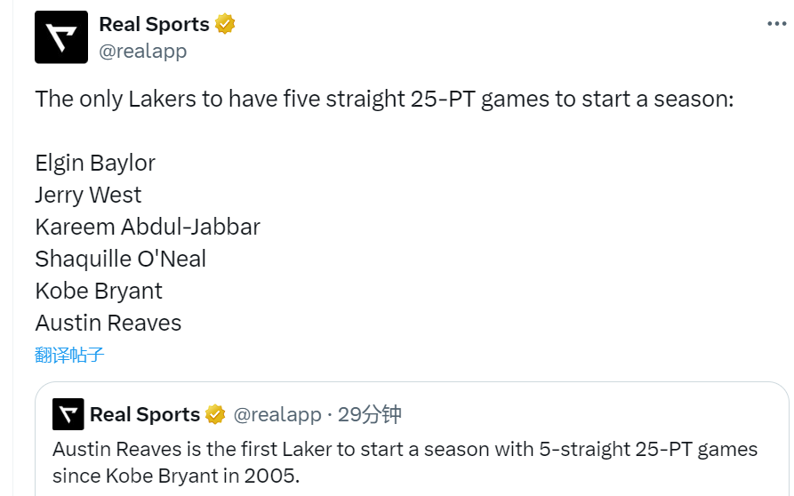Click the Kobe Bryant line in player list

[99, 291]
